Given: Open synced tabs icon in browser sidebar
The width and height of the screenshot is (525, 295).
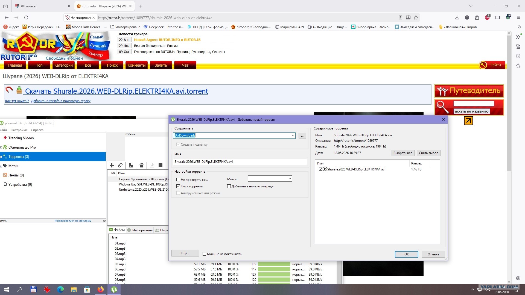Looking at the screenshot, I should point(518,46).
